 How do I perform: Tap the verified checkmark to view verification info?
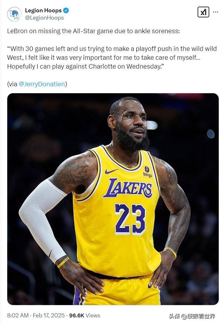(x=66, y=10)
